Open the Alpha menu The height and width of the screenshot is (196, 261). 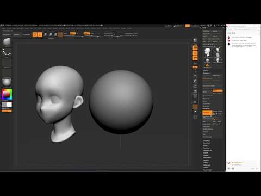pos(4,28)
